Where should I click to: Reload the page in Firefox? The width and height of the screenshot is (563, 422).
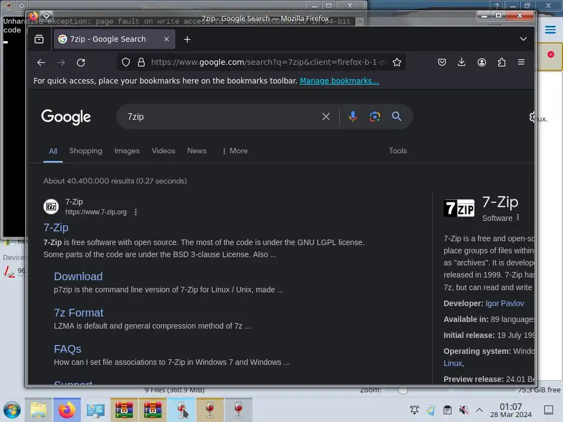point(81,63)
